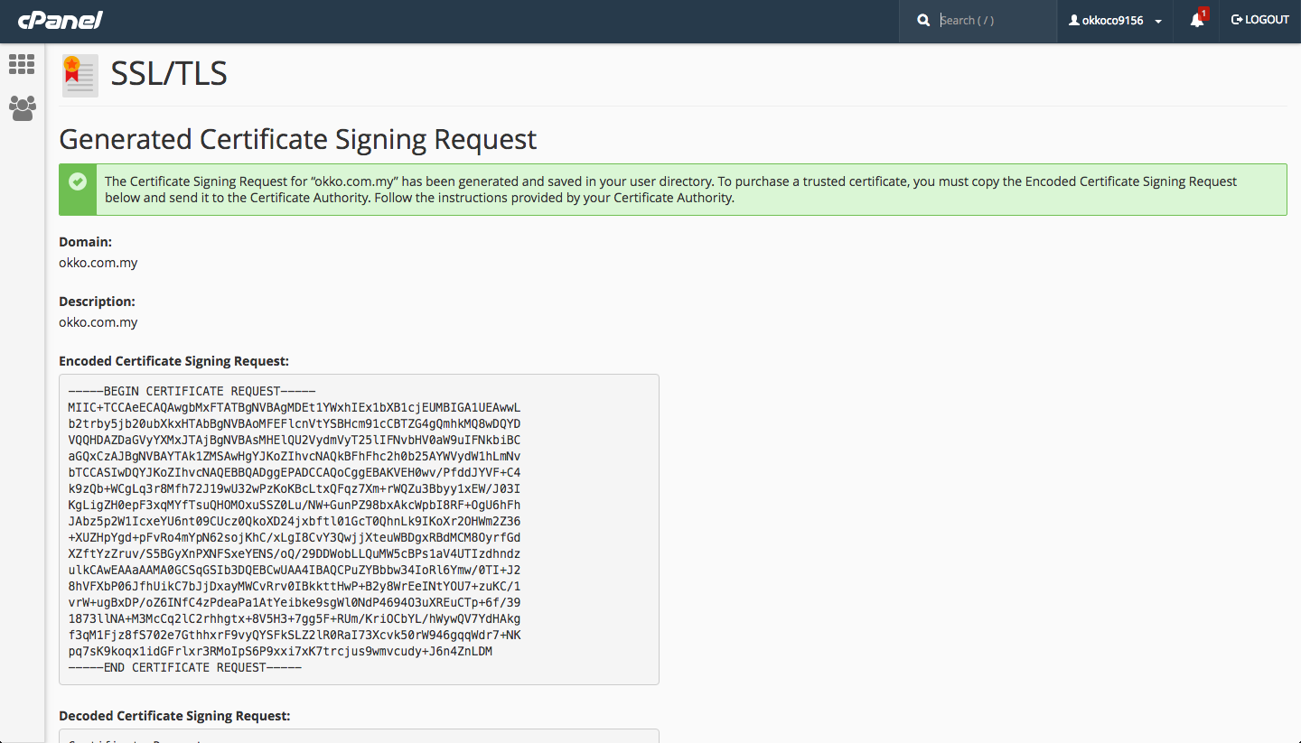
Task: Click the LOGOUT link
Action: (x=1260, y=20)
